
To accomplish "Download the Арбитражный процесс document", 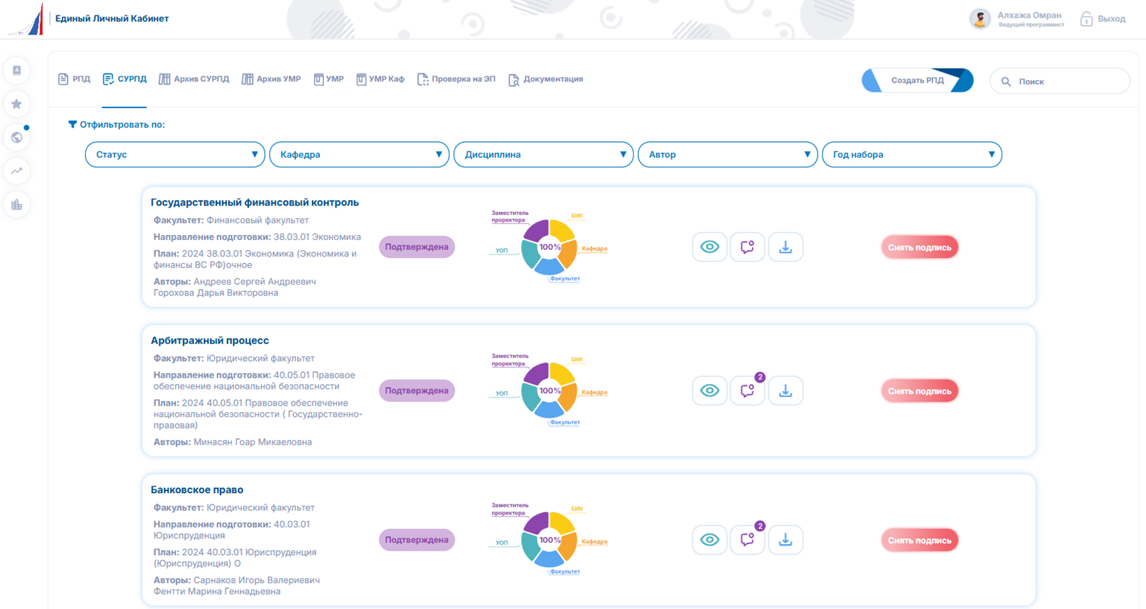I will (x=785, y=391).
